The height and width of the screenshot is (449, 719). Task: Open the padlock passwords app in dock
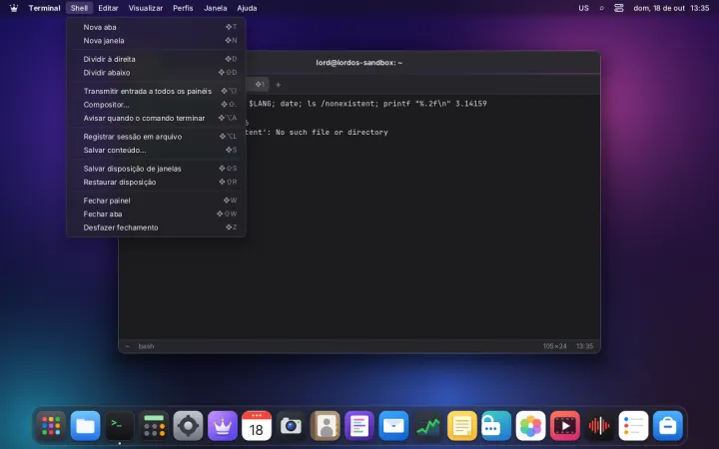tap(496, 426)
